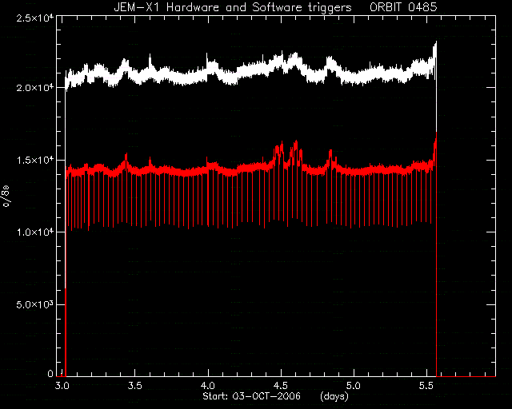Viewport: 512px width, 409px height.
Task: Click the 5.0 x-axis tick label
Action: coord(354,386)
